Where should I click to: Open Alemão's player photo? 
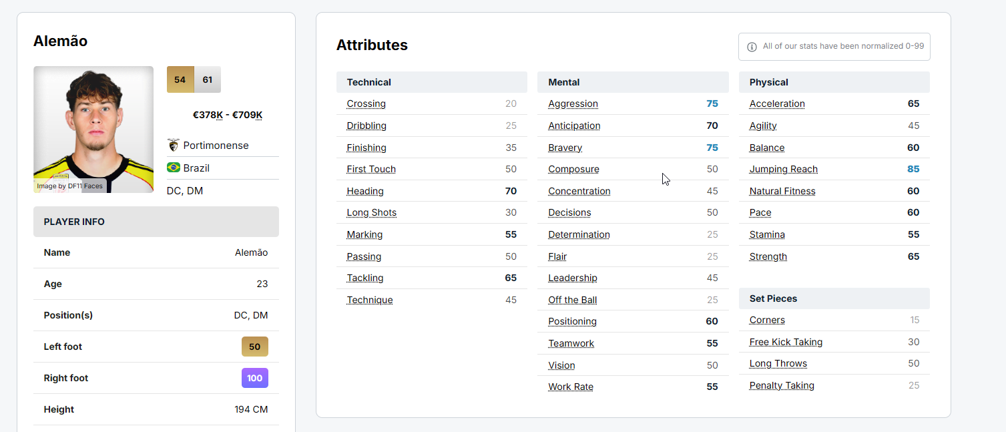coord(93,130)
